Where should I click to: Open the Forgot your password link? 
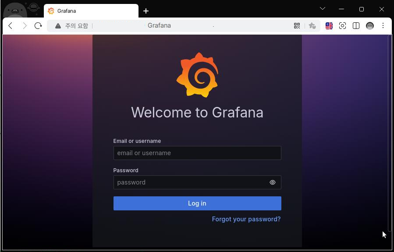coord(246,219)
